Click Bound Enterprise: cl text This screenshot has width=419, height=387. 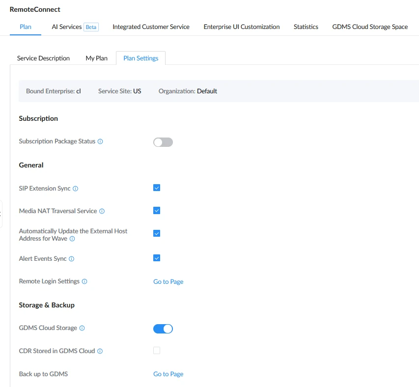click(x=54, y=91)
